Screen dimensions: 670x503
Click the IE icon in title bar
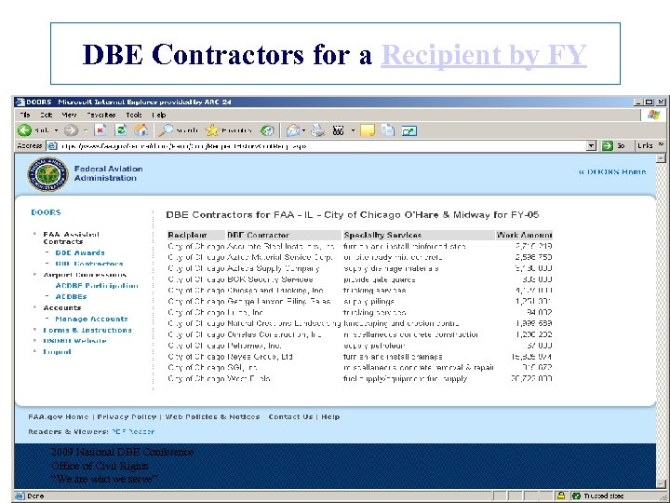pyautogui.click(x=20, y=102)
